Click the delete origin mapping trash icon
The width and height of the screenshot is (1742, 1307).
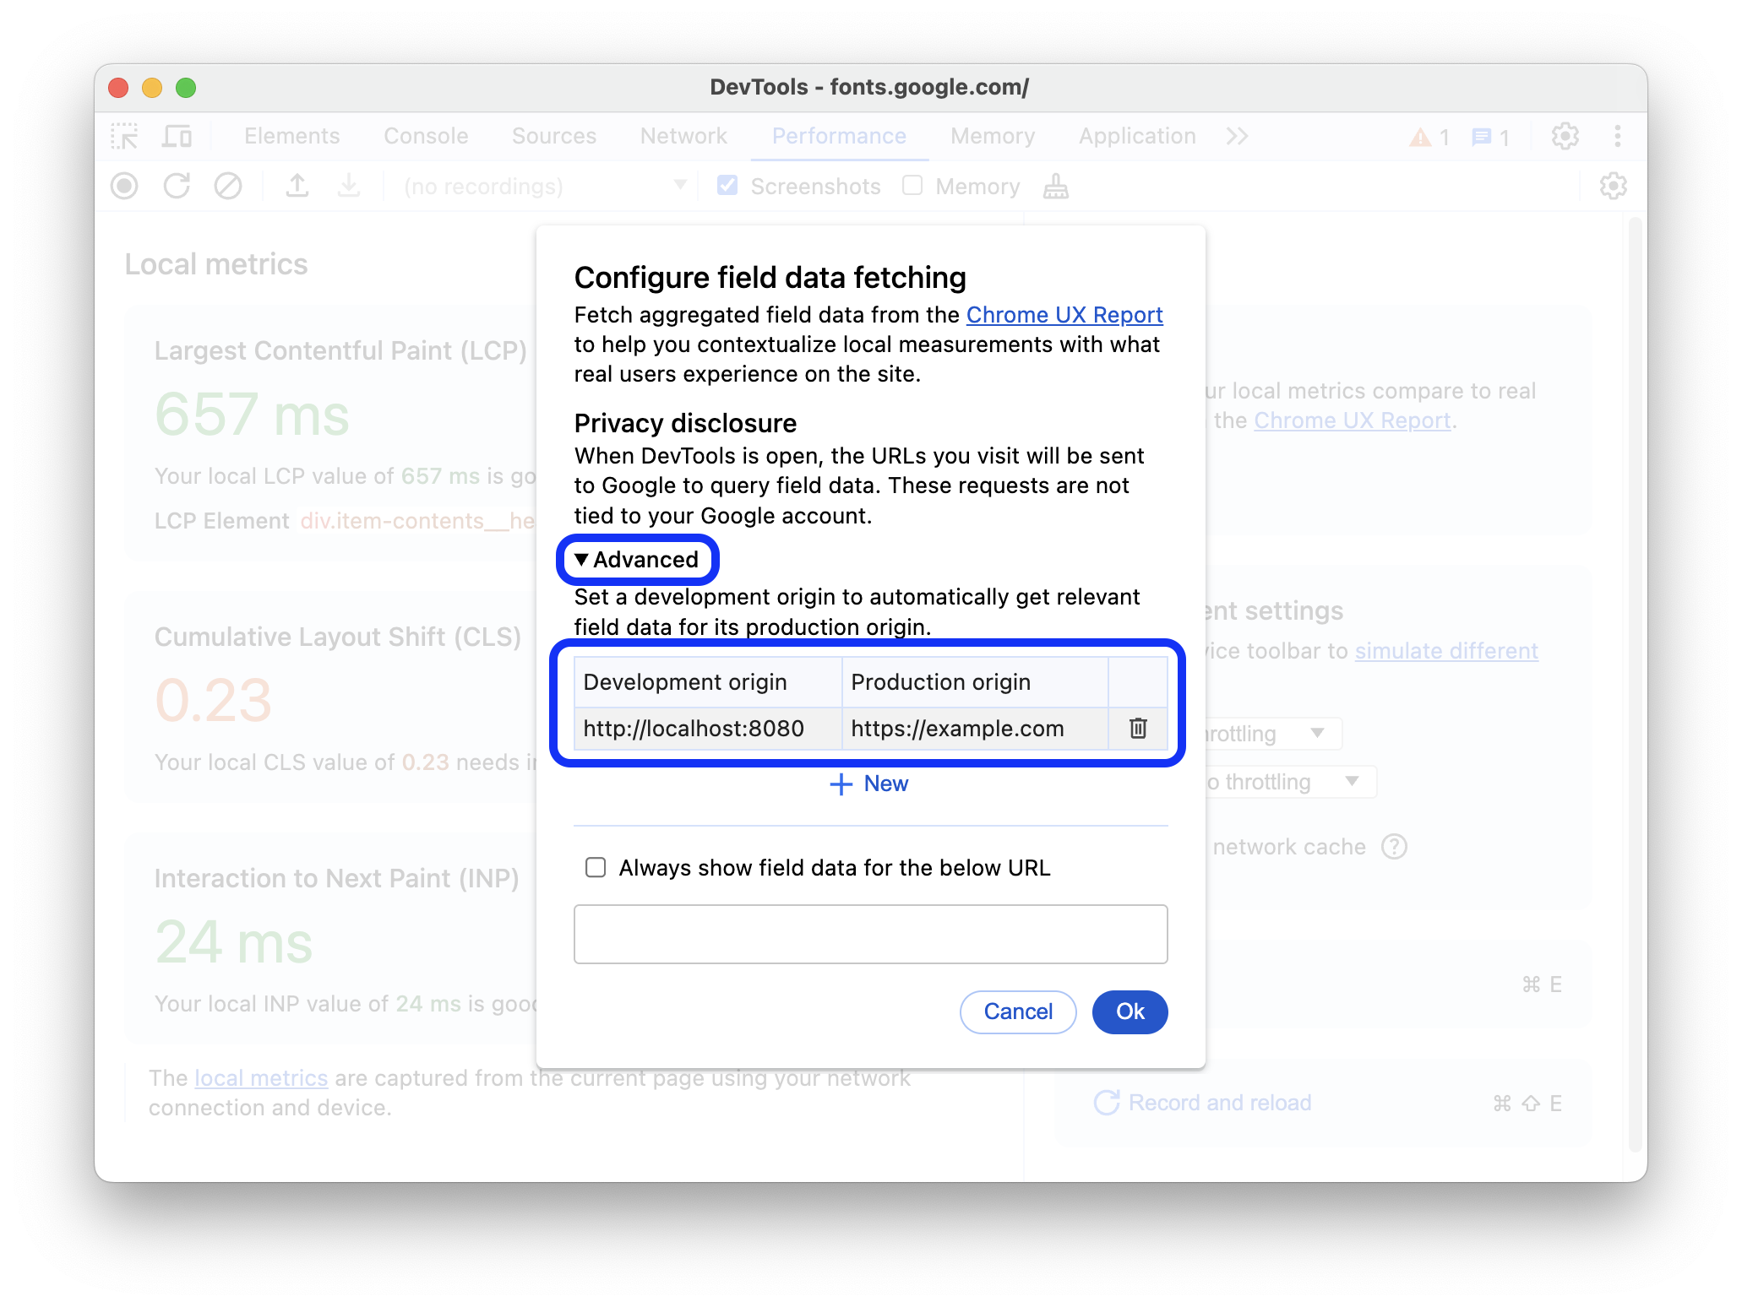click(x=1137, y=725)
